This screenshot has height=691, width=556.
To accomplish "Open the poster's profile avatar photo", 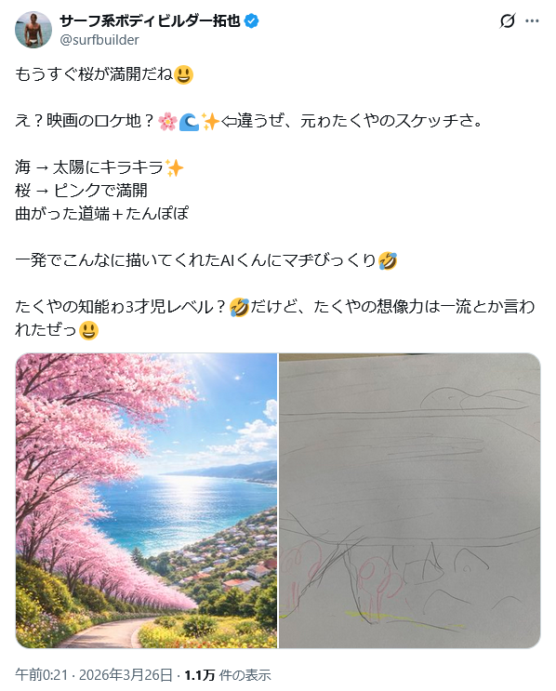I will click(x=33, y=30).
